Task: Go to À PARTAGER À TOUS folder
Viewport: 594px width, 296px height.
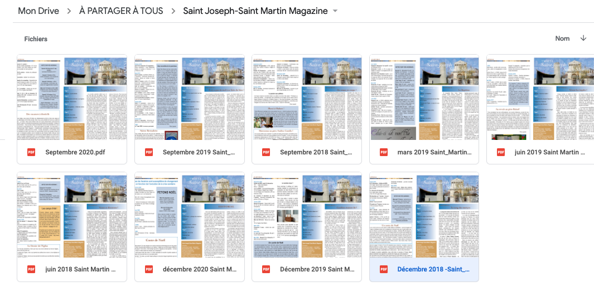Action: [x=121, y=11]
